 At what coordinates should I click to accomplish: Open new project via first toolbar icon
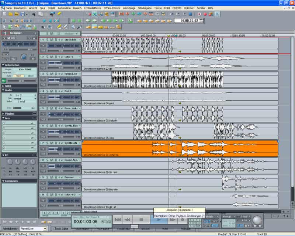tap(4, 14)
